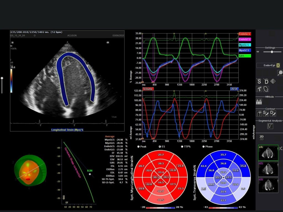Image resolution: width=283 pixels, height=212 pixels.
Task: Click the Longitudinal Strain (Myo) % label
Action: coord(67,129)
